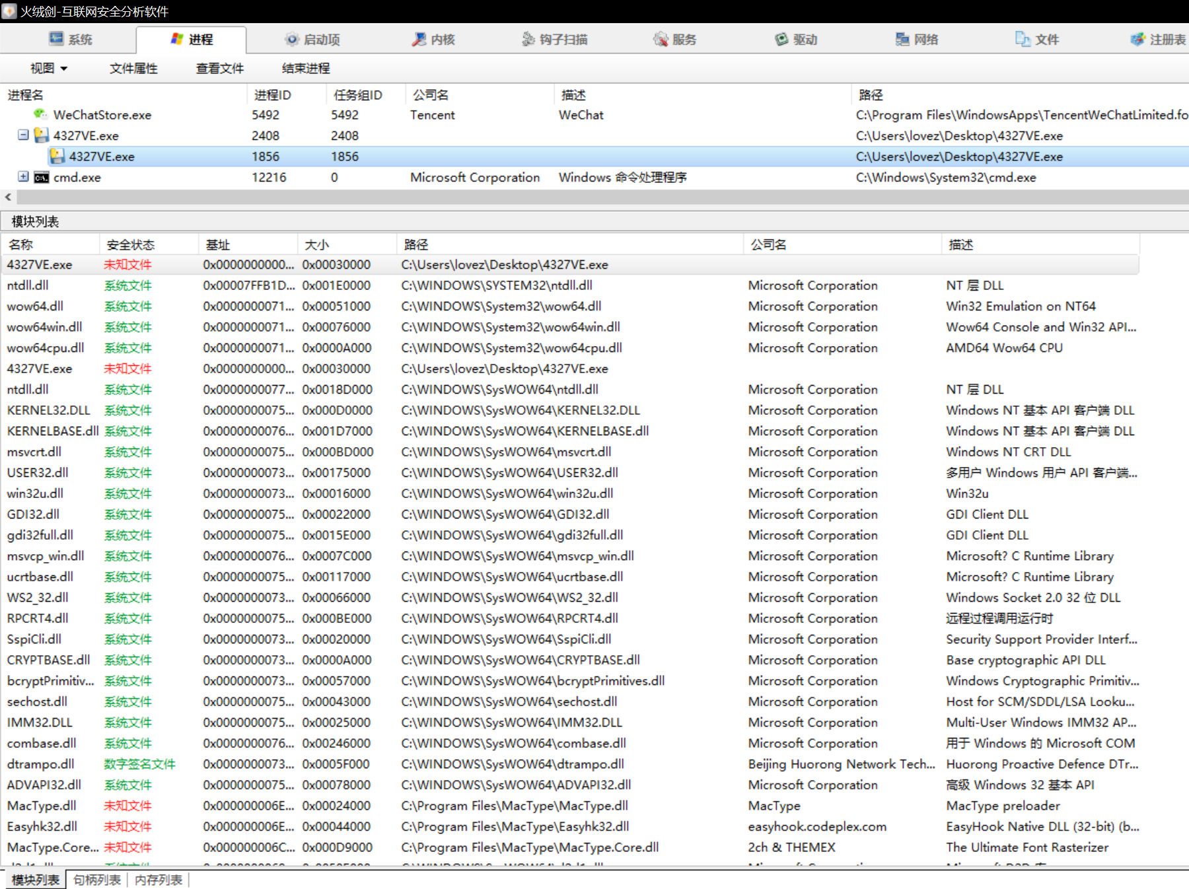Image resolution: width=1189 pixels, height=889 pixels.
Task: Switch to the 内存列表 bottom tab
Action: (x=159, y=880)
